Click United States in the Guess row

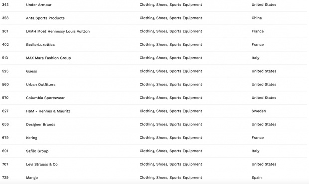(x=264, y=71)
